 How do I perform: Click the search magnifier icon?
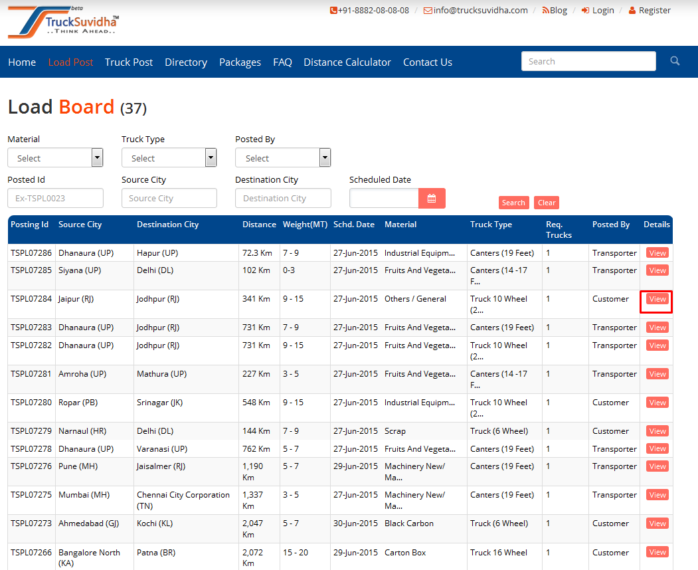[x=675, y=61]
